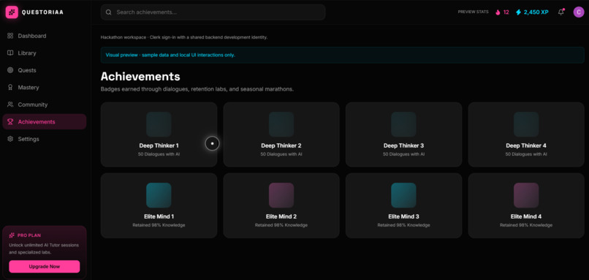This screenshot has height=280, width=589.
Task: Click the Deep Thinker 2 title
Action: [281, 145]
